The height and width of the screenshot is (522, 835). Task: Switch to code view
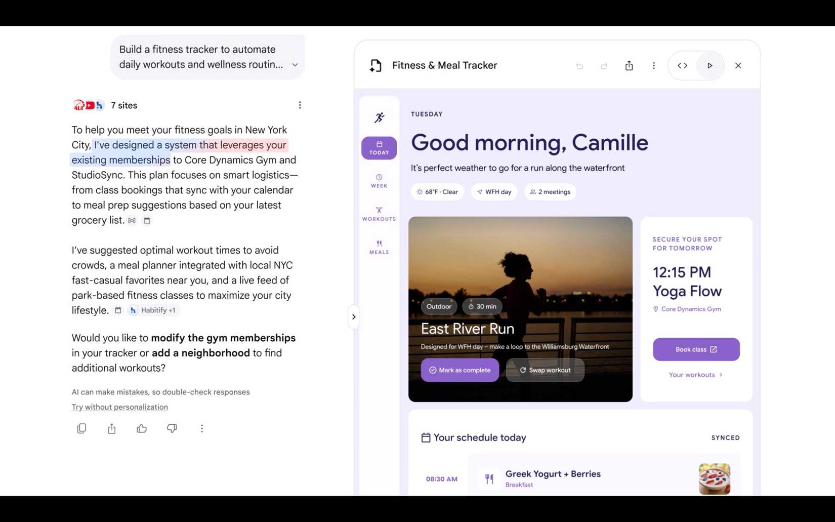(682, 65)
